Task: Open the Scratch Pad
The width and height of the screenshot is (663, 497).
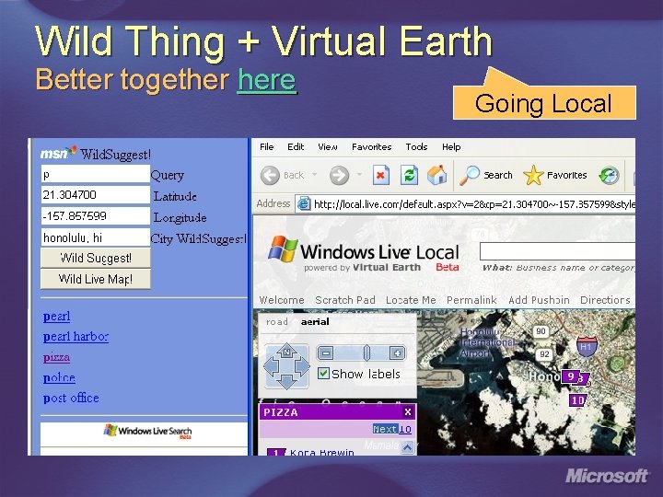Action: (x=345, y=300)
